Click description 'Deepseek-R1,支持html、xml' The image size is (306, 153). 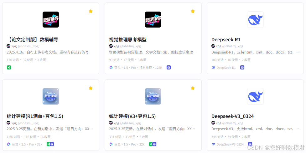(x=255, y=52)
